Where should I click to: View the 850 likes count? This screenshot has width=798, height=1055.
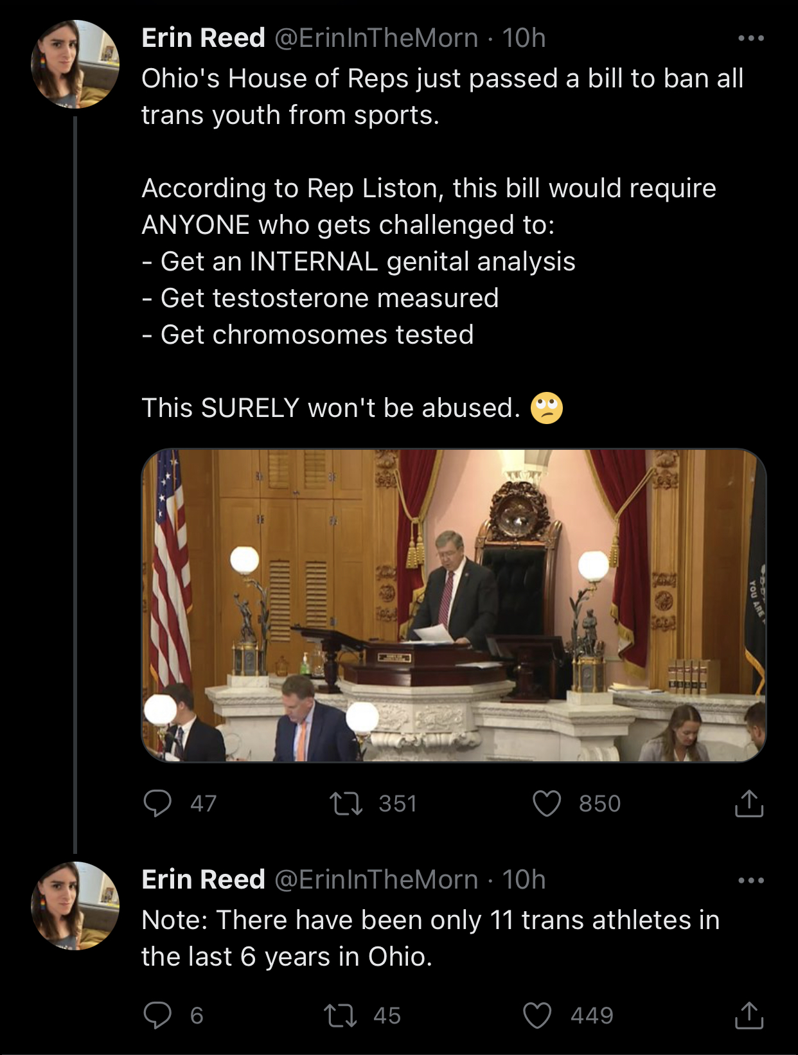pos(599,803)
